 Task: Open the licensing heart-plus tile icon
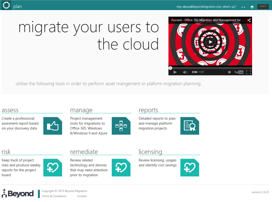pyautogui.click(x=190, y=167)
